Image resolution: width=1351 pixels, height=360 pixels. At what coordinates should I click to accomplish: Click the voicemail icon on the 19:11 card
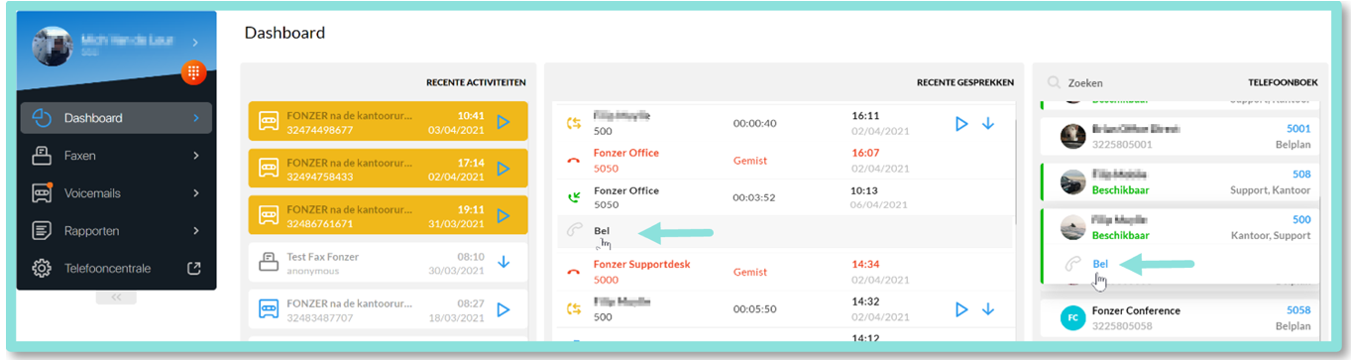pos(269,216)
